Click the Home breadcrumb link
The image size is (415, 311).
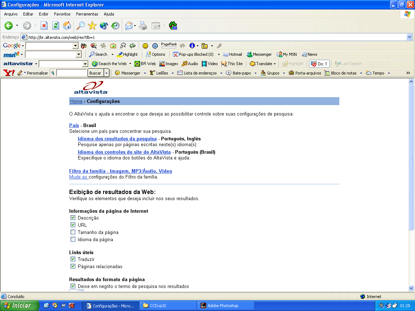(76, 101)
